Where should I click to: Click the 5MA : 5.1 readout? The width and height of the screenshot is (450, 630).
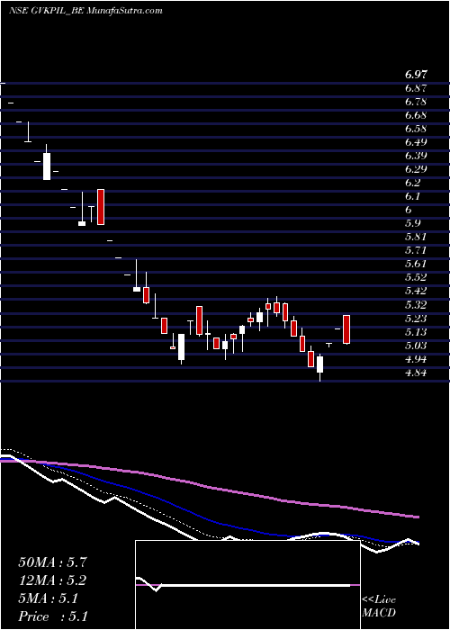pos(48,598)
